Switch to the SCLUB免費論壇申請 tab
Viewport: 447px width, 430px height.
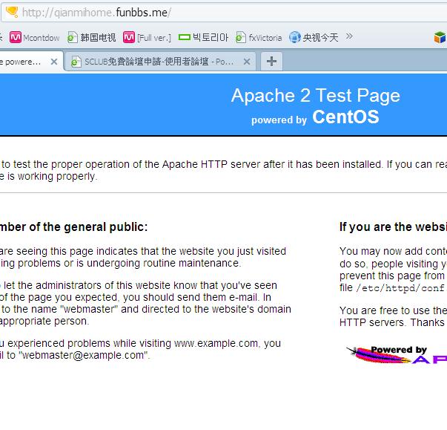[x=161, y=62]
